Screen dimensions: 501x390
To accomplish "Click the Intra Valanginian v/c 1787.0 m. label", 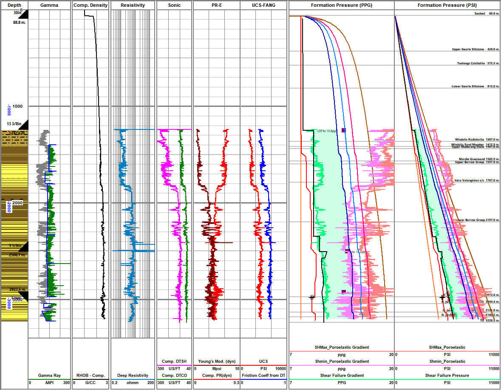I will point(477,180).
